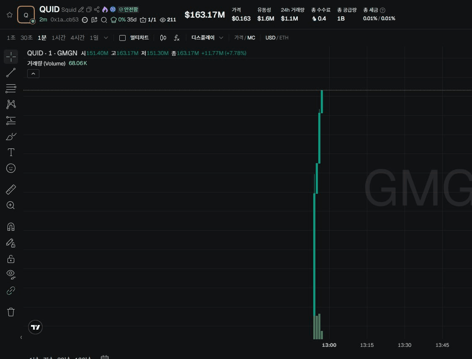Click the QUID · 1 · GMGN chart title
Image resolution: width=472 pixels, height=359 pixels.
[52, 53]
